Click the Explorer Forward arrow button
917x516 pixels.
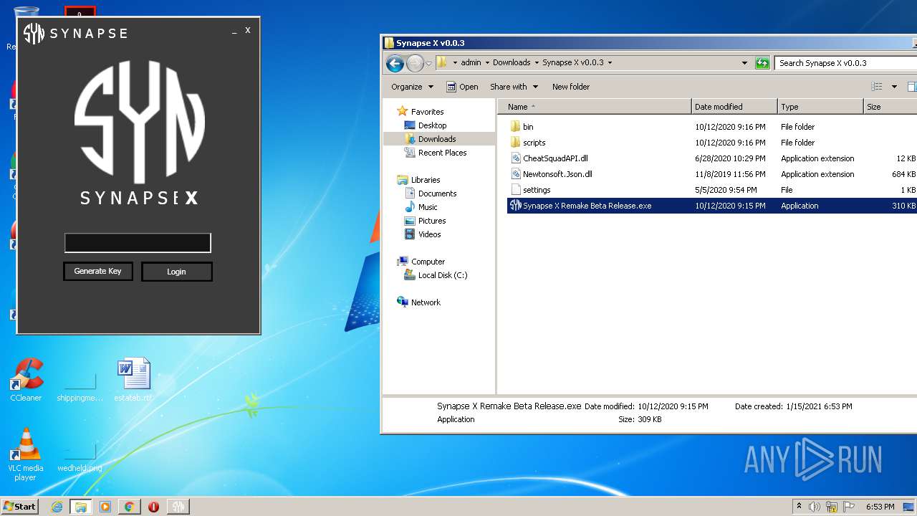click(415, 63)
